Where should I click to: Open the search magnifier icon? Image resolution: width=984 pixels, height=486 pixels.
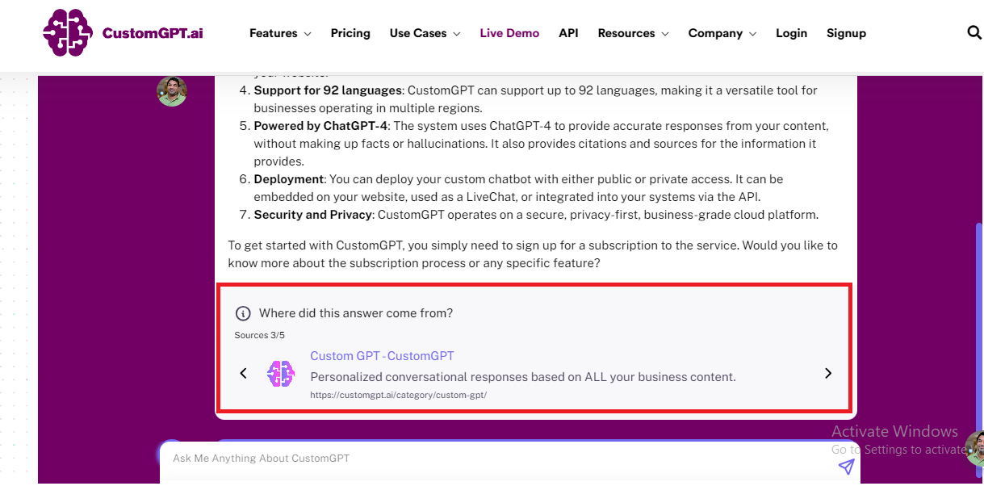click(x=974, y=33)
